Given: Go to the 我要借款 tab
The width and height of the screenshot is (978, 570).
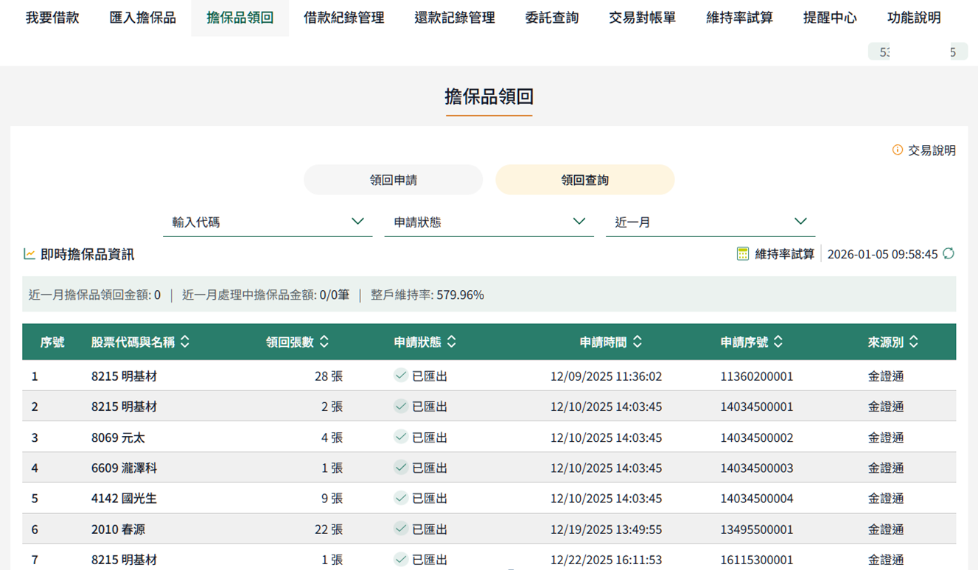Looking at the screenshot, I should [52, 18].
